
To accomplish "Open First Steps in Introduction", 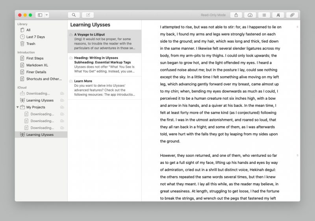I will coord(41,58).
